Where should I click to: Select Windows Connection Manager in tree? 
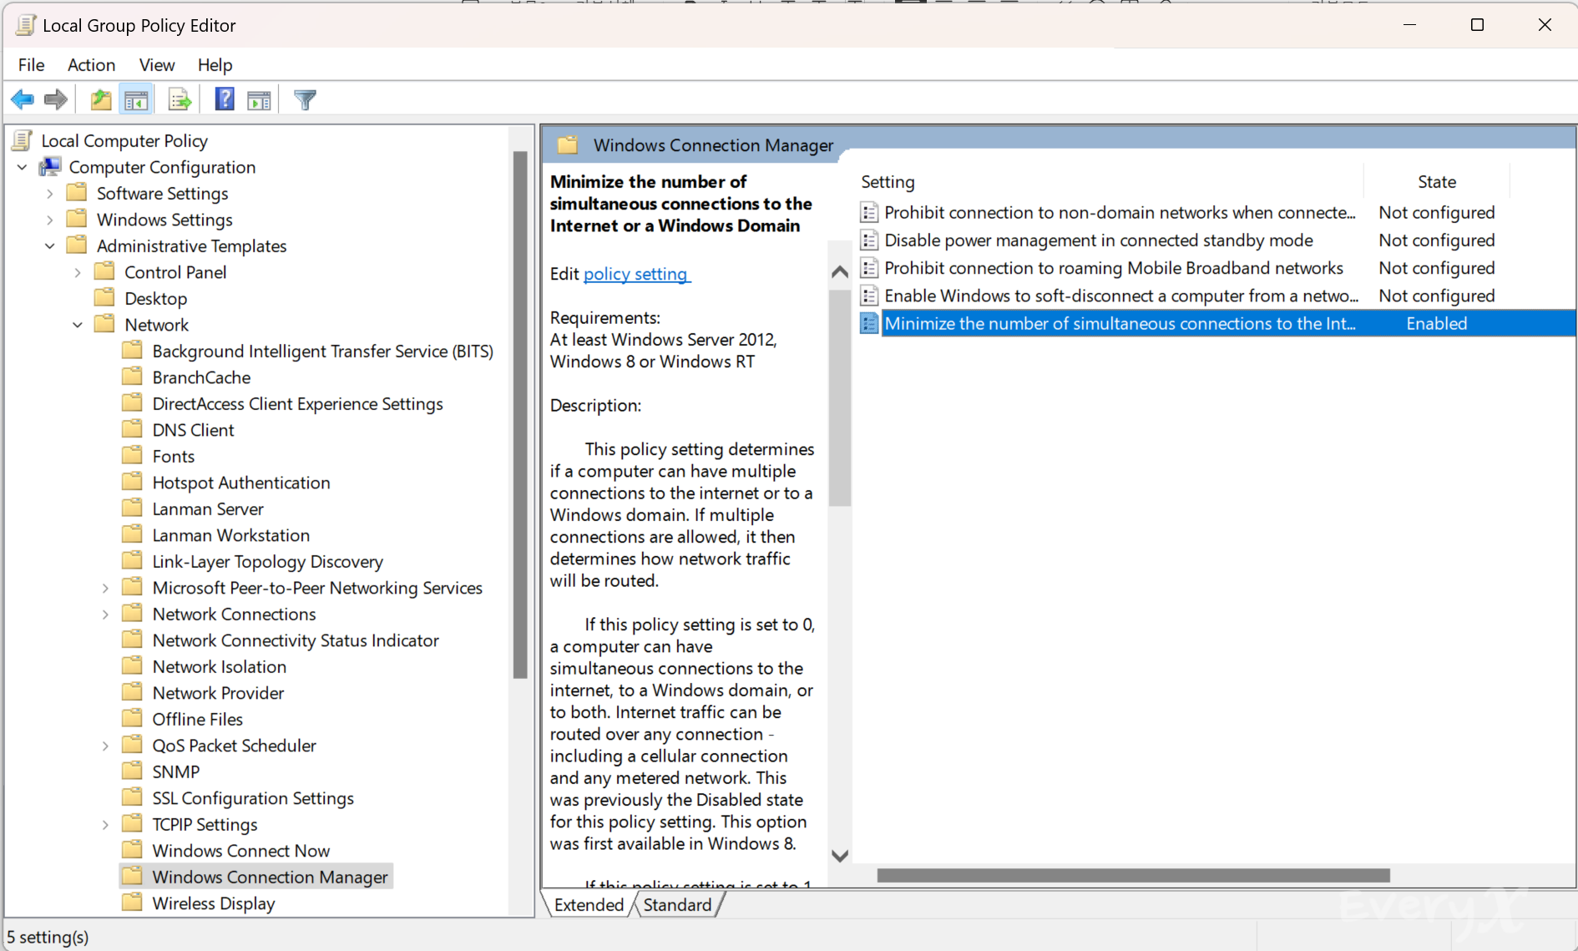[x=270, y=877]
